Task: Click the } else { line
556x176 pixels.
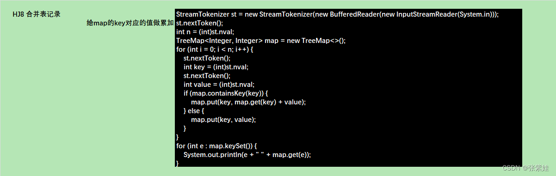Action: coord(194,110)
